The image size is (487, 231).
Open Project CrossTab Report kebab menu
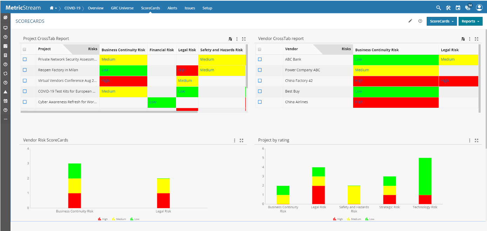click(237, 39)
